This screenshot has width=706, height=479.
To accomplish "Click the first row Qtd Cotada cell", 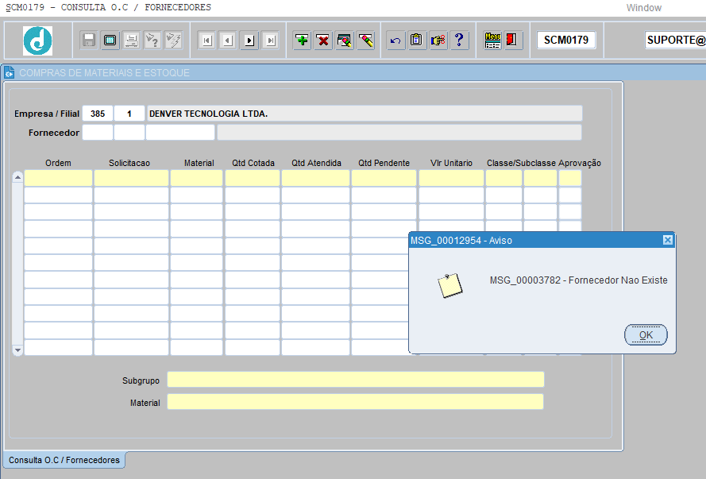I will click(253, 178).
